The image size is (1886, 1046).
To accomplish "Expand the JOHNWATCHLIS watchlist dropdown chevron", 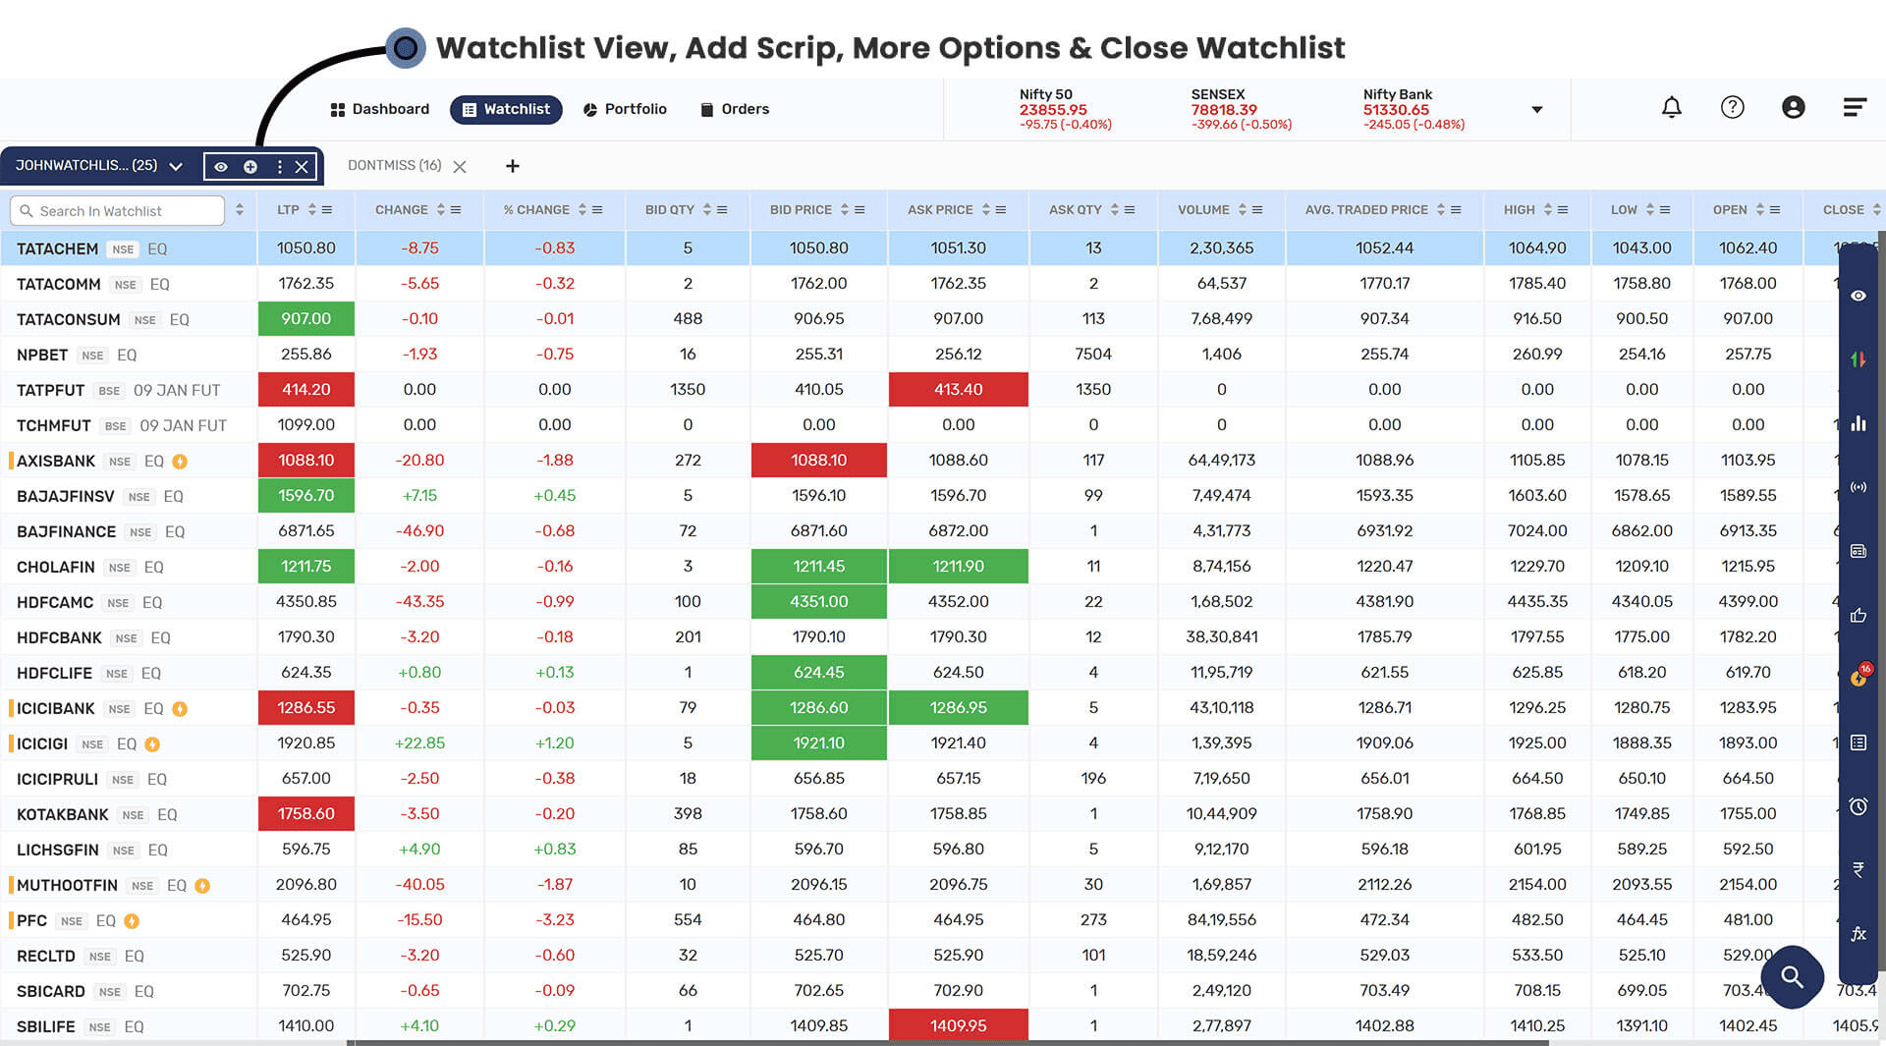I will click(x=176, y=167).
